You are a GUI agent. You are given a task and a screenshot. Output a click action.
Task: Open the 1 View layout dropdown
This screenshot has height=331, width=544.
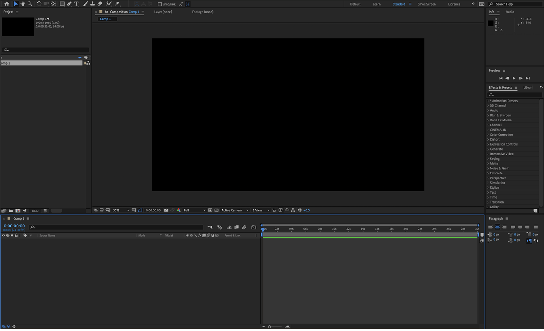click(x=261, y=210)
